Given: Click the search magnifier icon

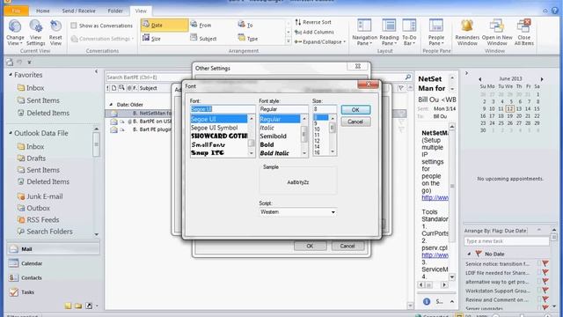Looking at the screenshot, I should [408, 77].
